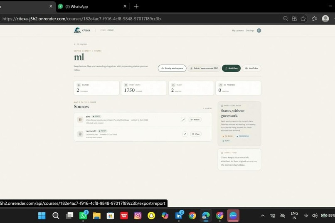The image size is (335, 223).
Task: Open volume control tray icon
Action: [x=315, y=216]
